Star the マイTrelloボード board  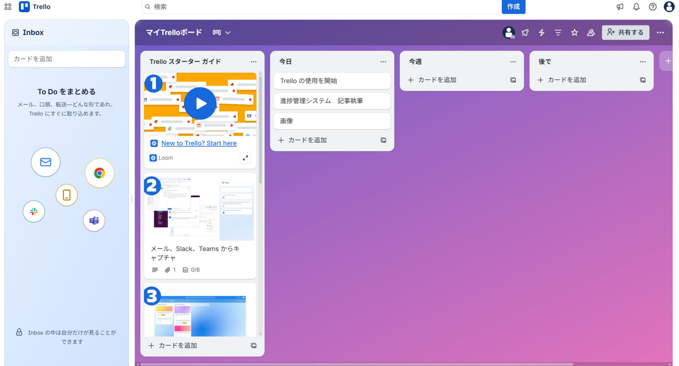tap(574, 33)
